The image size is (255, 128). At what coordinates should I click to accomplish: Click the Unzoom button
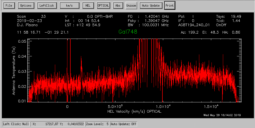point(131,6)
